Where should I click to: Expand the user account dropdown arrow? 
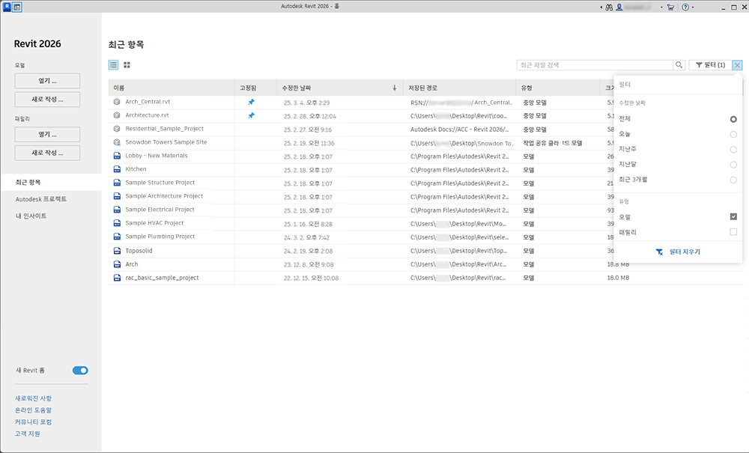(661, 7)
